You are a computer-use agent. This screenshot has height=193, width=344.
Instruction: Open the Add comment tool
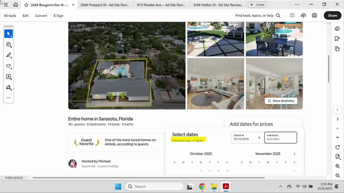tap(8, 44)
